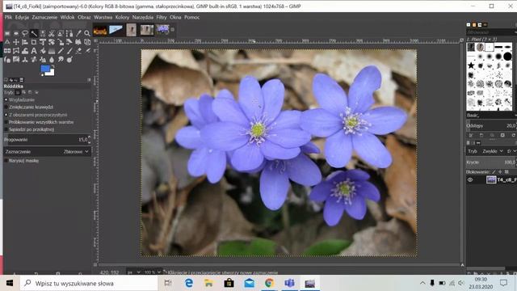517x291 pixels.
Task: Select the Free Select lasso tool
Action: tap(25, 33)
